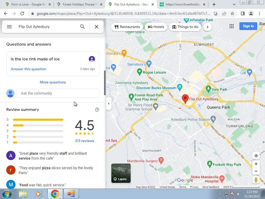Select the McDonald's restaurant marker

point(124,53)
